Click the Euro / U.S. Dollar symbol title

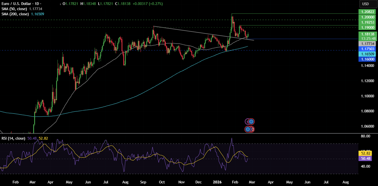point(19,4)
